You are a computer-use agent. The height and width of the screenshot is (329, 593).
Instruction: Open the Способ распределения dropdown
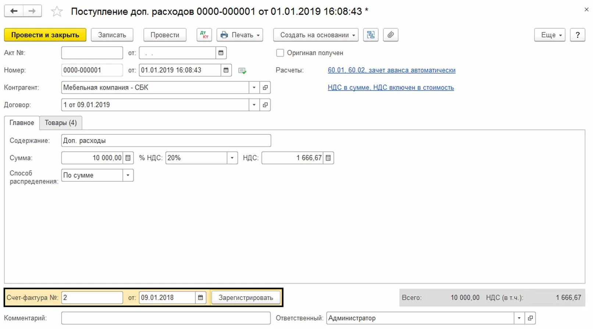(128, 175)
